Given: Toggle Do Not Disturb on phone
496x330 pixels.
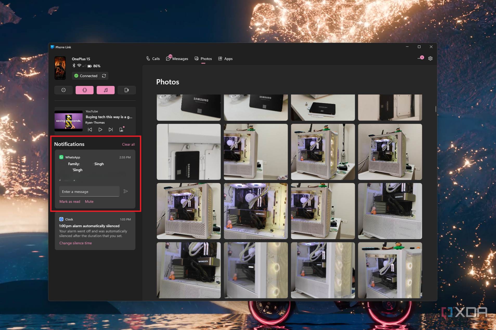Looking at the screenshot, I should (63, 90).
